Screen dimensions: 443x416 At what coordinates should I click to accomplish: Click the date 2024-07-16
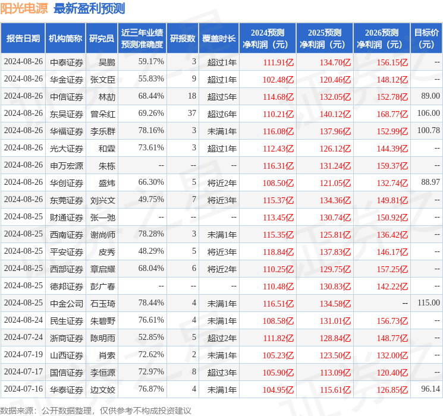[23, 389]
